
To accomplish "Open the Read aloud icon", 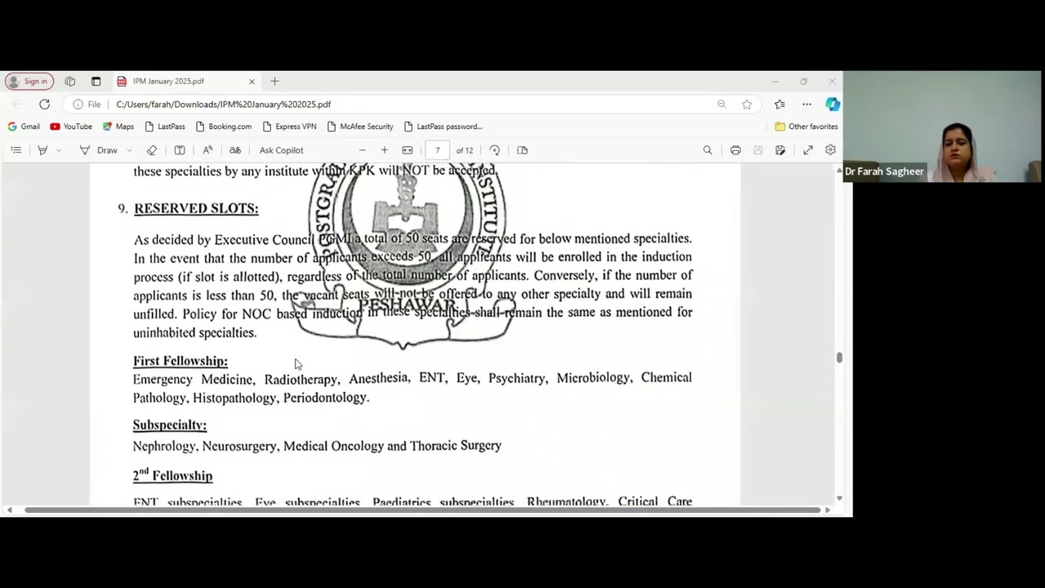I will point(208,150).
